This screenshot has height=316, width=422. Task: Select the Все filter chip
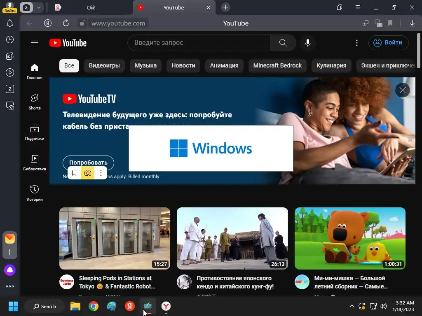[x=69, y=65]
